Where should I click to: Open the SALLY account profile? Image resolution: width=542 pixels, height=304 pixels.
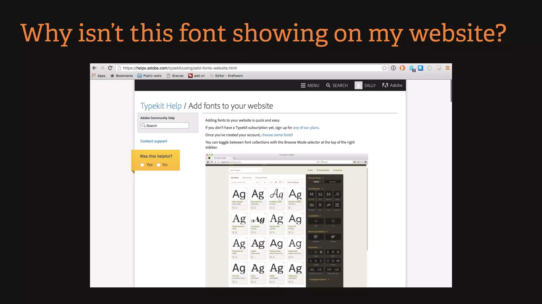click(x=365, y=85)
